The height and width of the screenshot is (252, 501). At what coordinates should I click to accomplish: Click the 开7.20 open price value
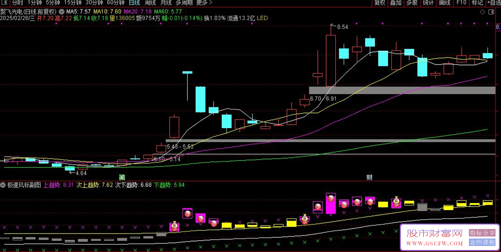pyautogui.click(x=45, y=18)
